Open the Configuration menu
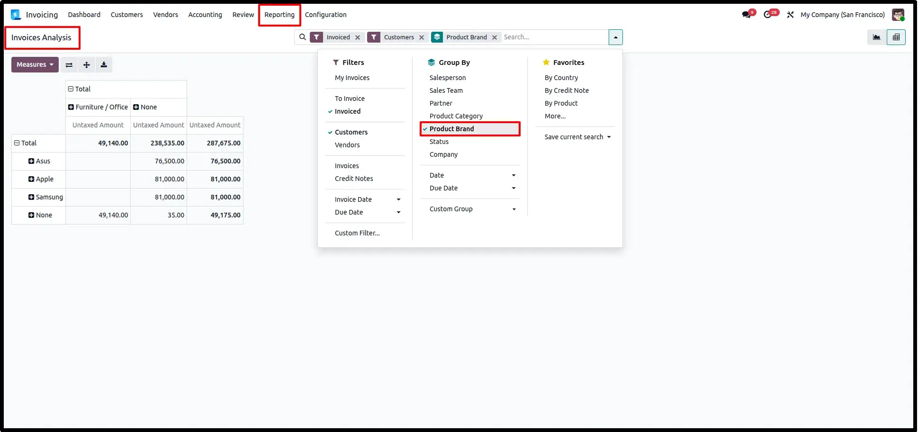The height and width of the screenshot is (432, 918). tap(326, 15)
